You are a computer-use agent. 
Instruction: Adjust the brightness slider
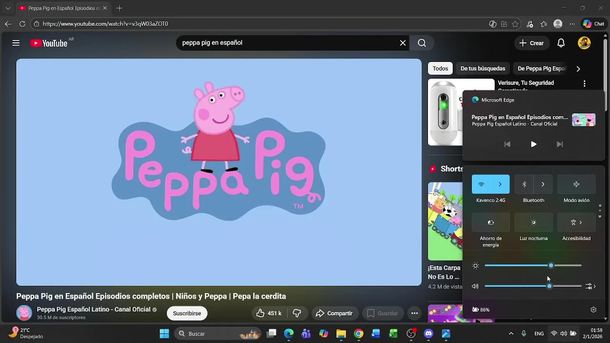tap(533, 265)
